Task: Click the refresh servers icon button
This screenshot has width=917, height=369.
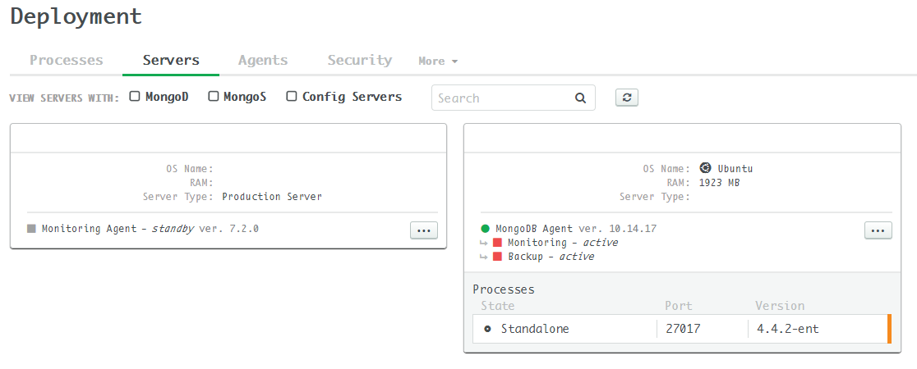Action: pyautogui.click(x=627, y=98)
